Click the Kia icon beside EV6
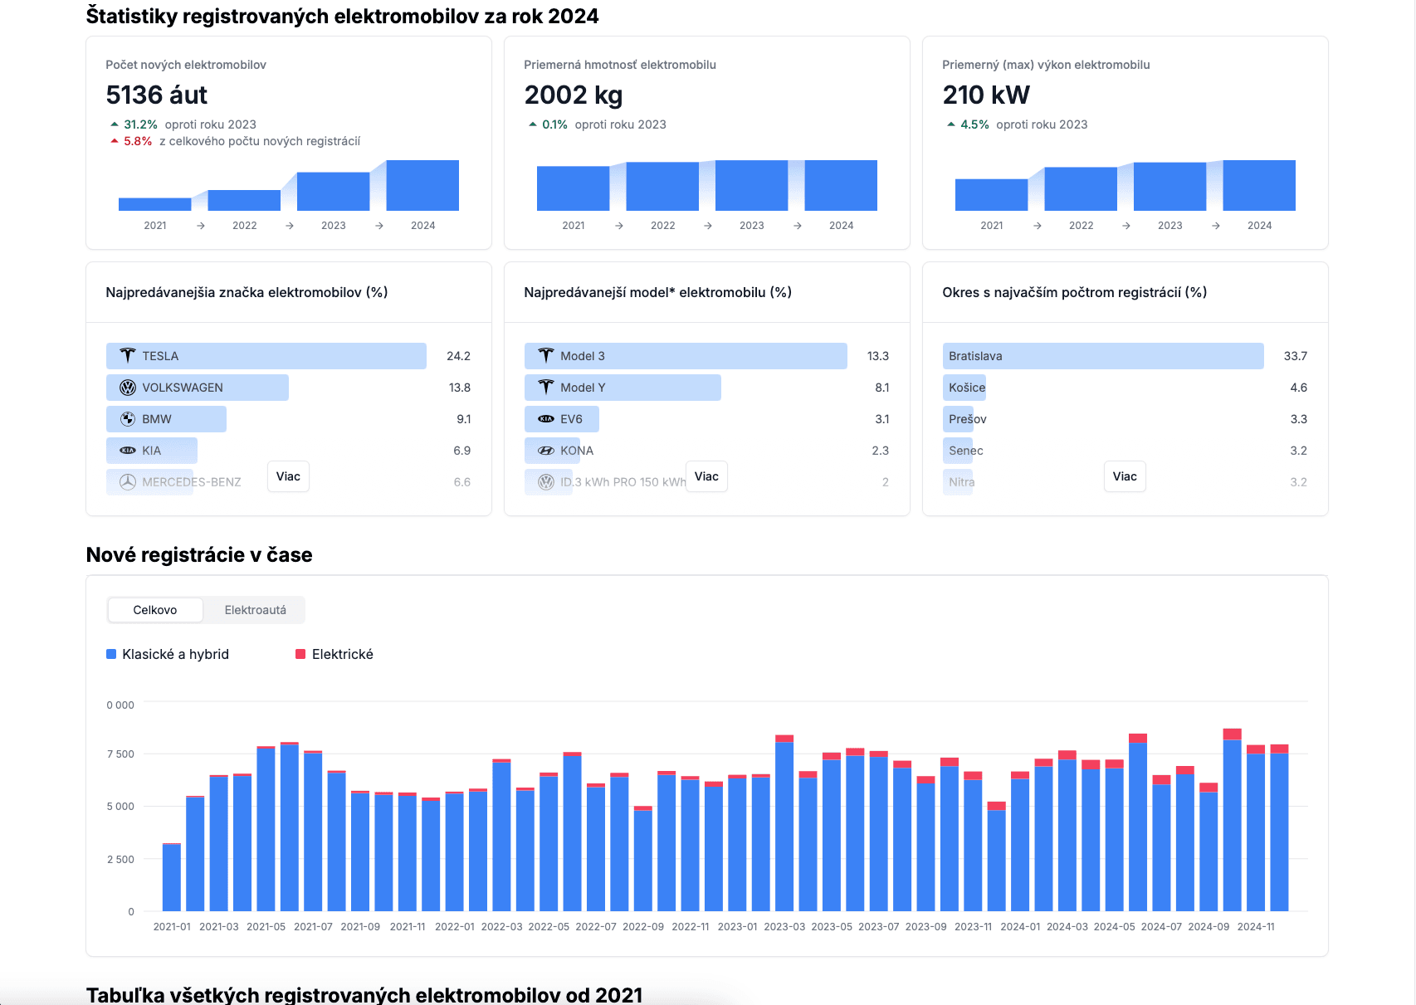1416x1005 pixels. (x=545, y=419)
